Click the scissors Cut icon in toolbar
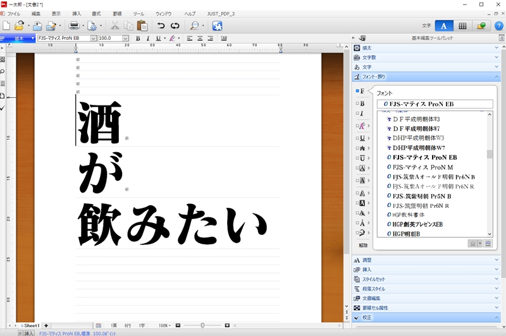This screenshot has height=336, width=506. point(115,26)
